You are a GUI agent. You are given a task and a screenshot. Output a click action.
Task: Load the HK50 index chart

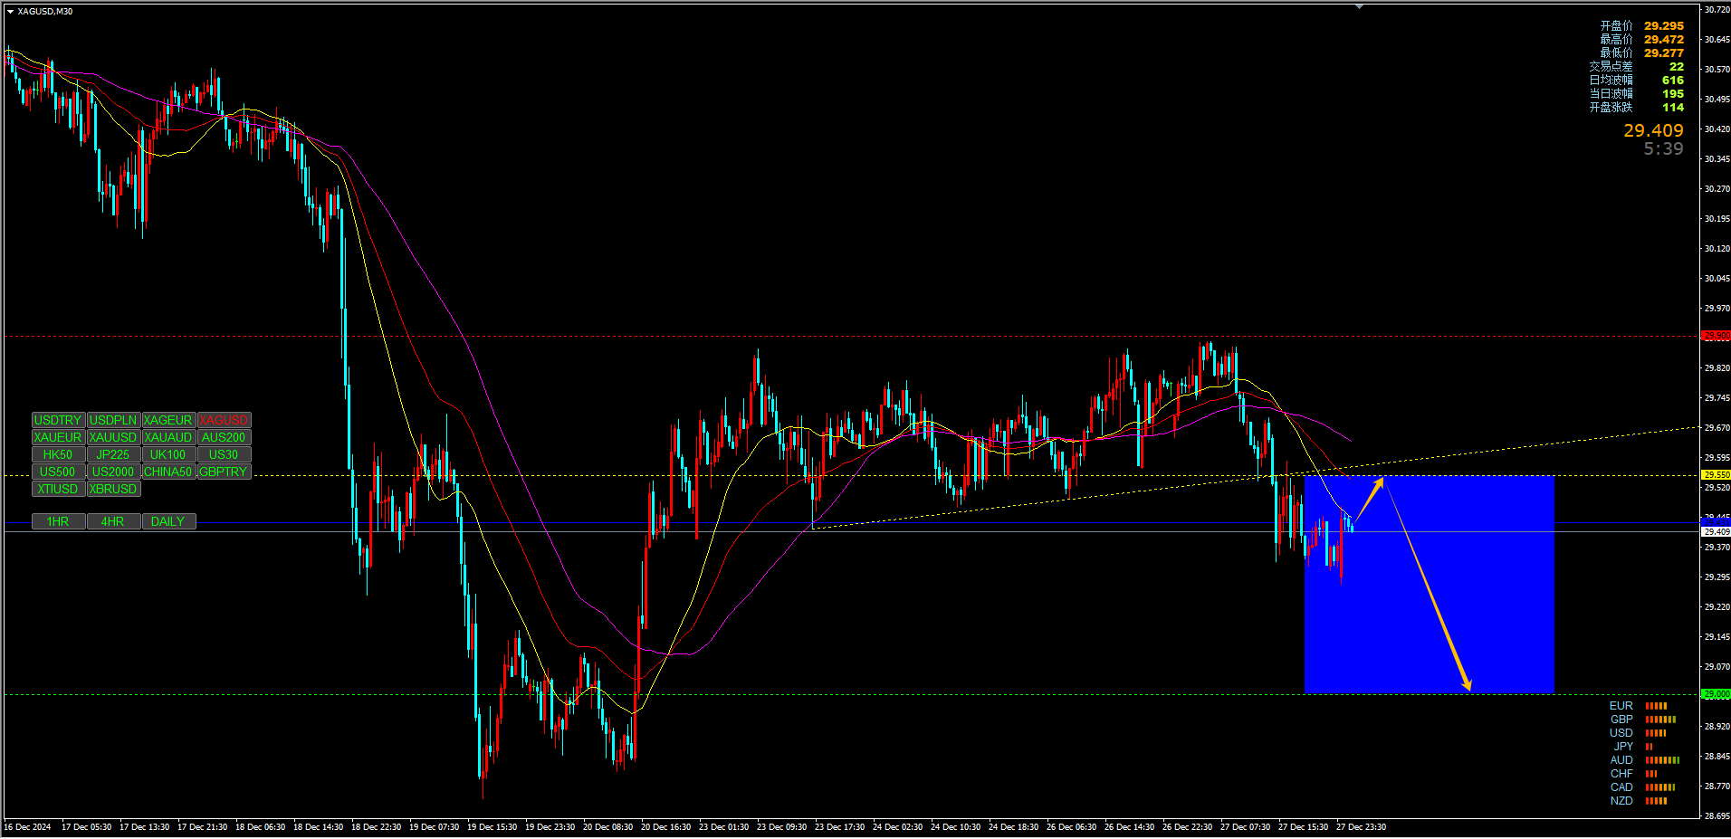(58, 454)
